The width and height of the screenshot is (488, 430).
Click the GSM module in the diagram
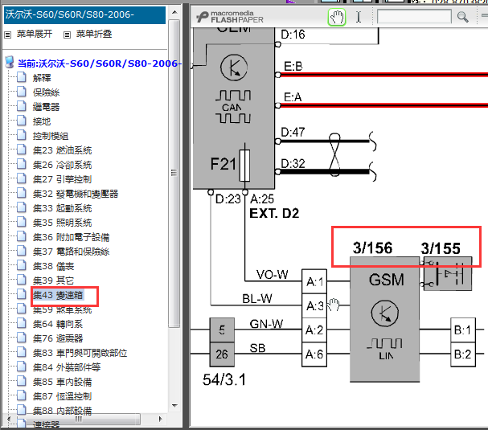tap(384, 319)
